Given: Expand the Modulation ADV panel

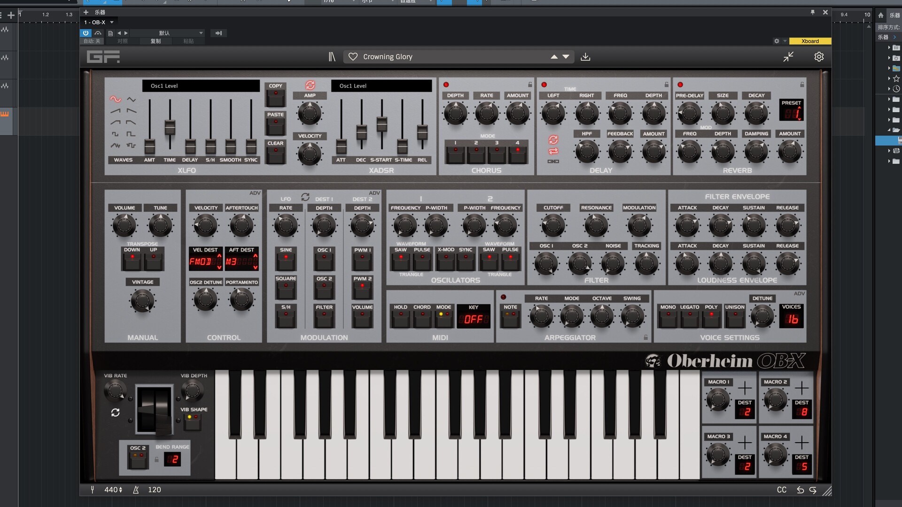Looking at the screenshot, I should coord(374,193).
